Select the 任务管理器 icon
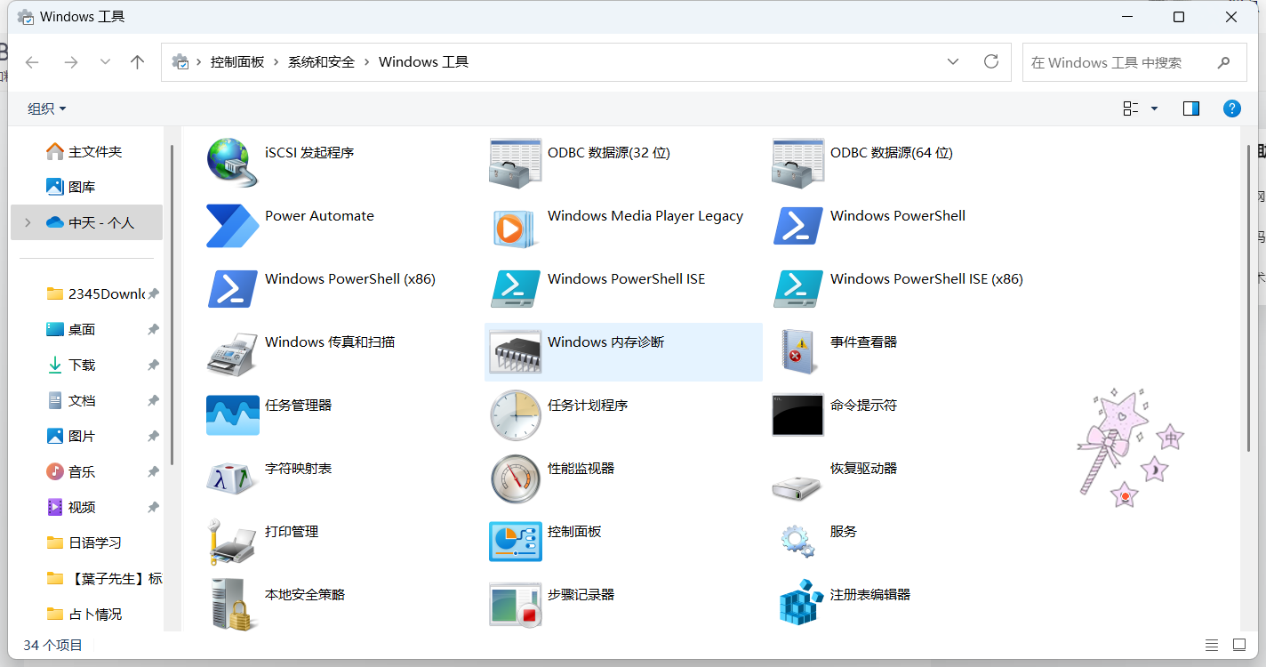 233,415
